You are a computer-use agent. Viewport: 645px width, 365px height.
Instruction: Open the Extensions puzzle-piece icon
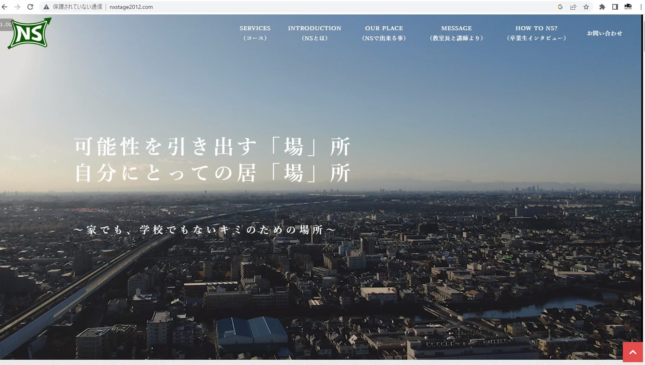point(602,7)
